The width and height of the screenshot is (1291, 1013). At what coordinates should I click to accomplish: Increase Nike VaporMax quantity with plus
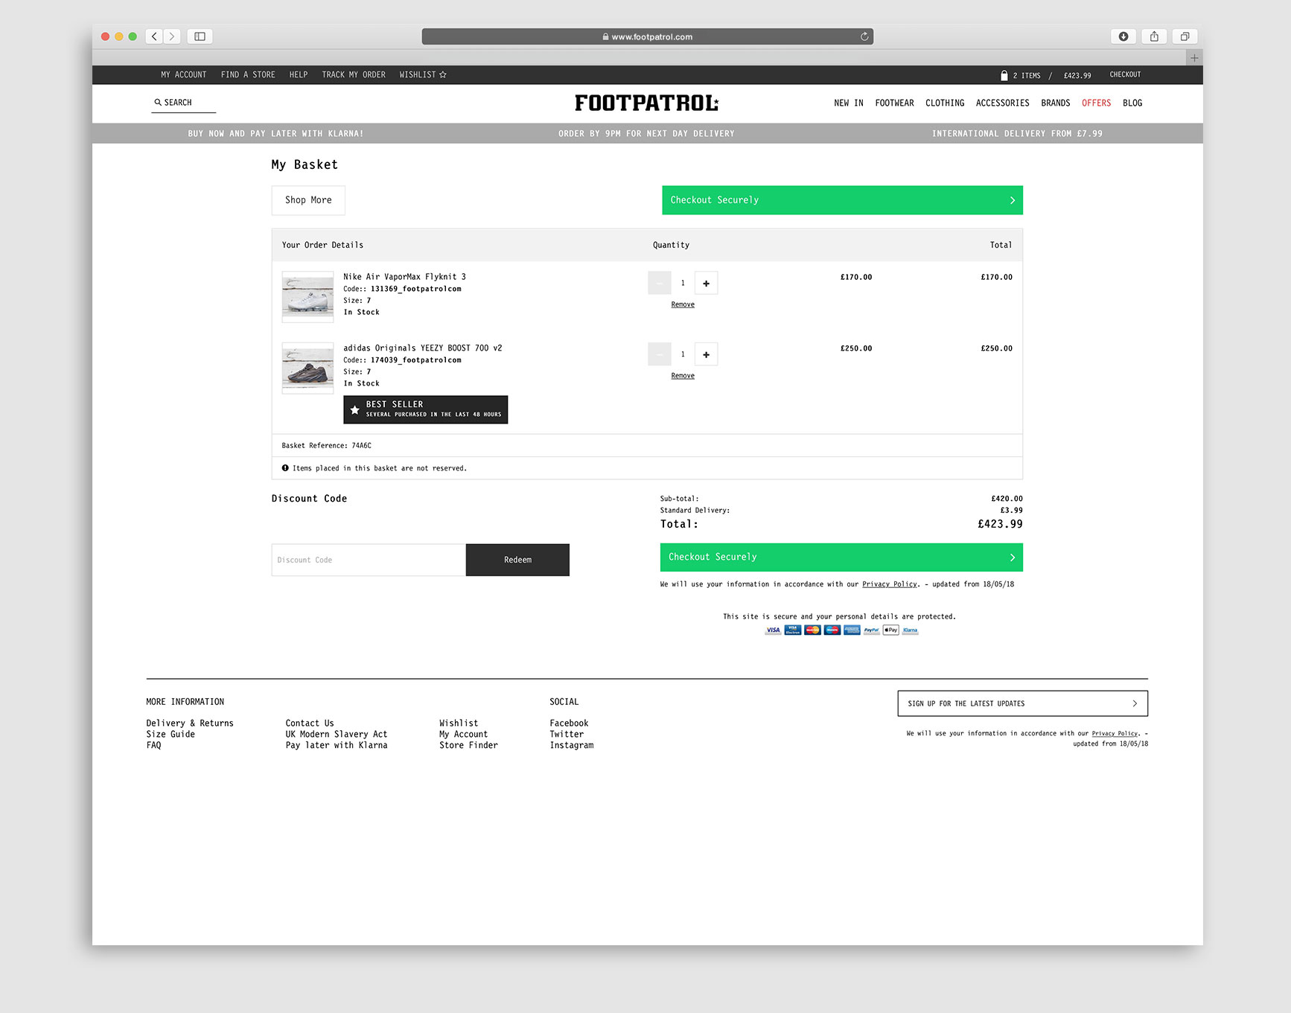(706, 284)
